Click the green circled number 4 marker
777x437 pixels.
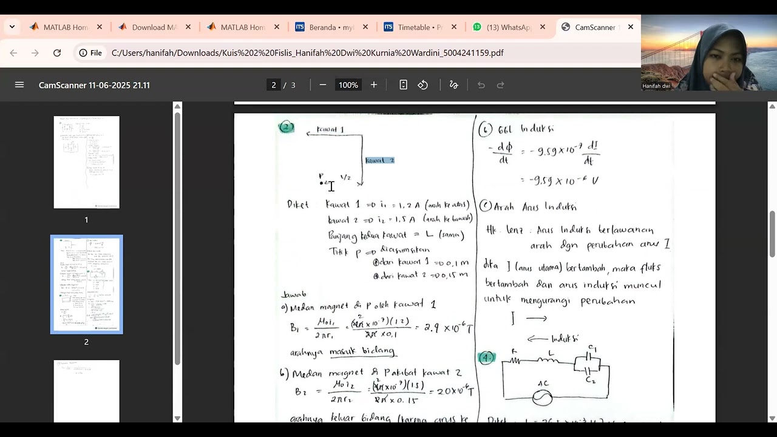pos(486,358)
